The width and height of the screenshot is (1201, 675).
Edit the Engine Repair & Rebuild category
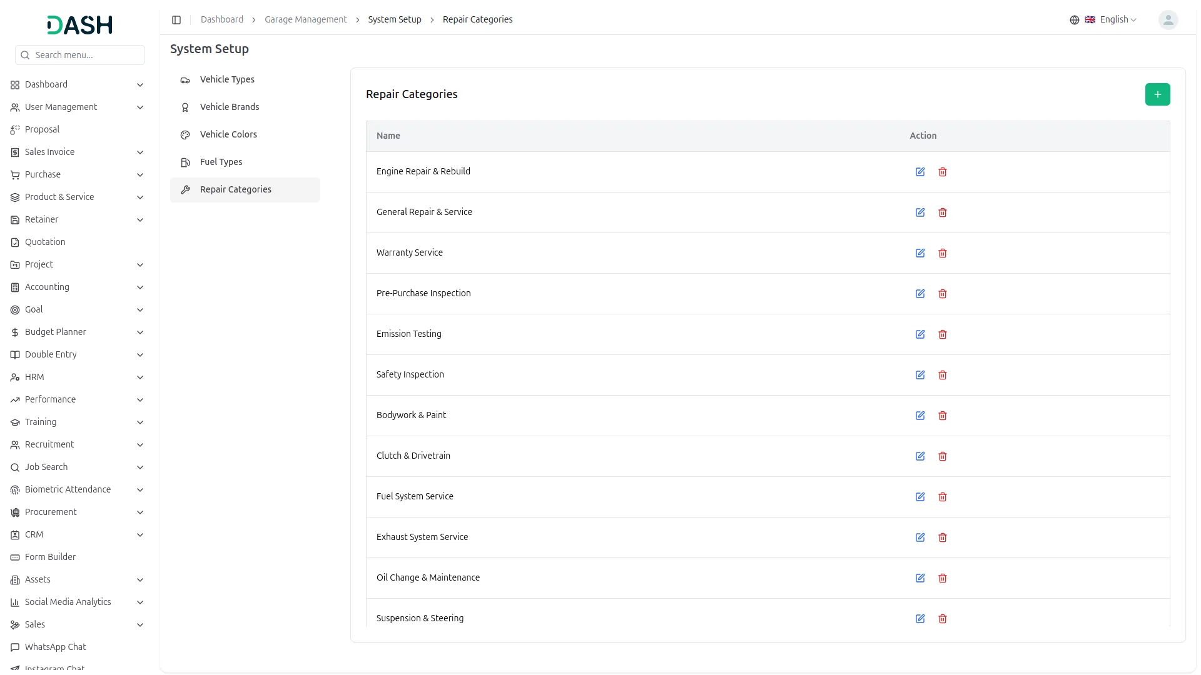point(920,172)
